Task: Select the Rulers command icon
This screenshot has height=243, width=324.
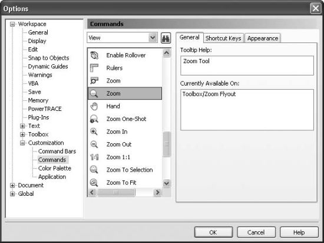Action: click(94, 68)
